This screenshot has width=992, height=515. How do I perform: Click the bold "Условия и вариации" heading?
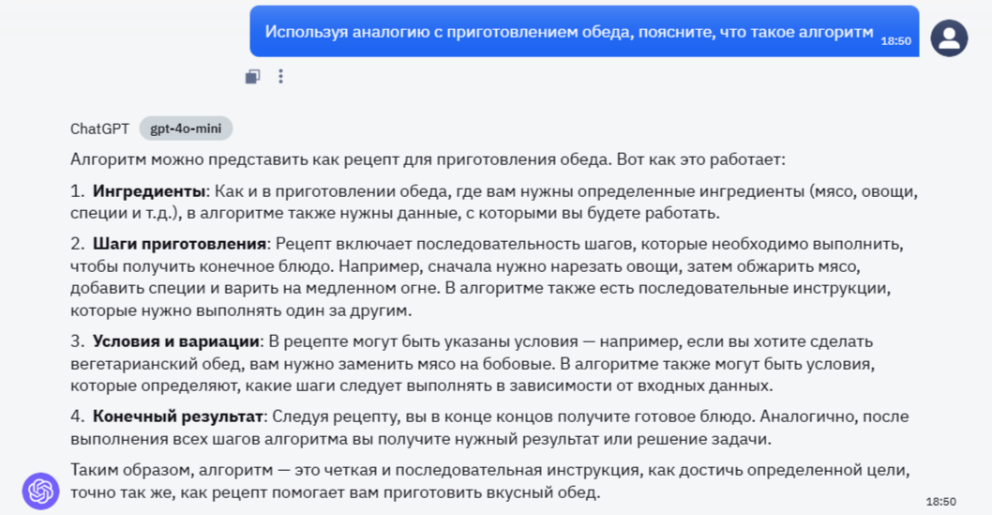(176, 341)
